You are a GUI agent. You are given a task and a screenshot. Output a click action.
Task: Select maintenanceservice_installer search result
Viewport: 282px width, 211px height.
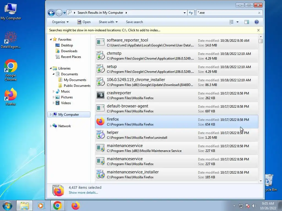pyautogui.click(x=177, y=174)
